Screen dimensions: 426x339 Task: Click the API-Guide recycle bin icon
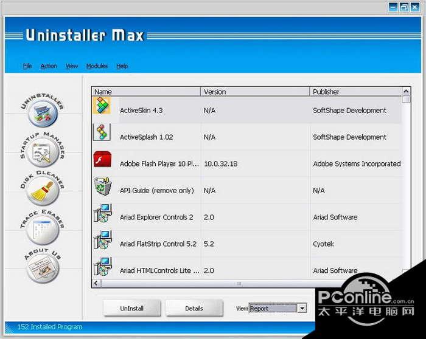(102, 186)
